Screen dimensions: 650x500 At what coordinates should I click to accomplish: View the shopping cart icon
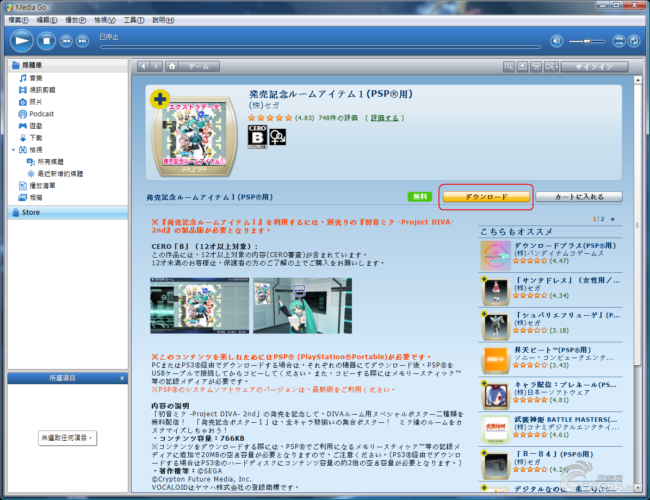(536, 67)
